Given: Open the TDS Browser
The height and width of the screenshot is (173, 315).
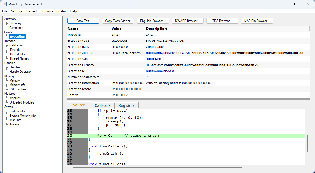Looking at the screenshot, I should [222, 21].
